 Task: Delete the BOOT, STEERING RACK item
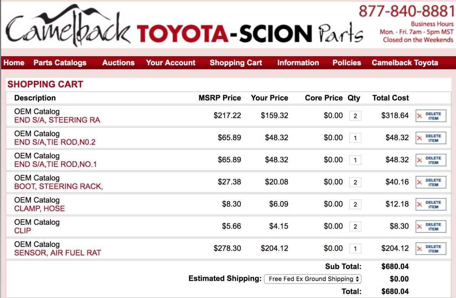(x=431, y=182)
